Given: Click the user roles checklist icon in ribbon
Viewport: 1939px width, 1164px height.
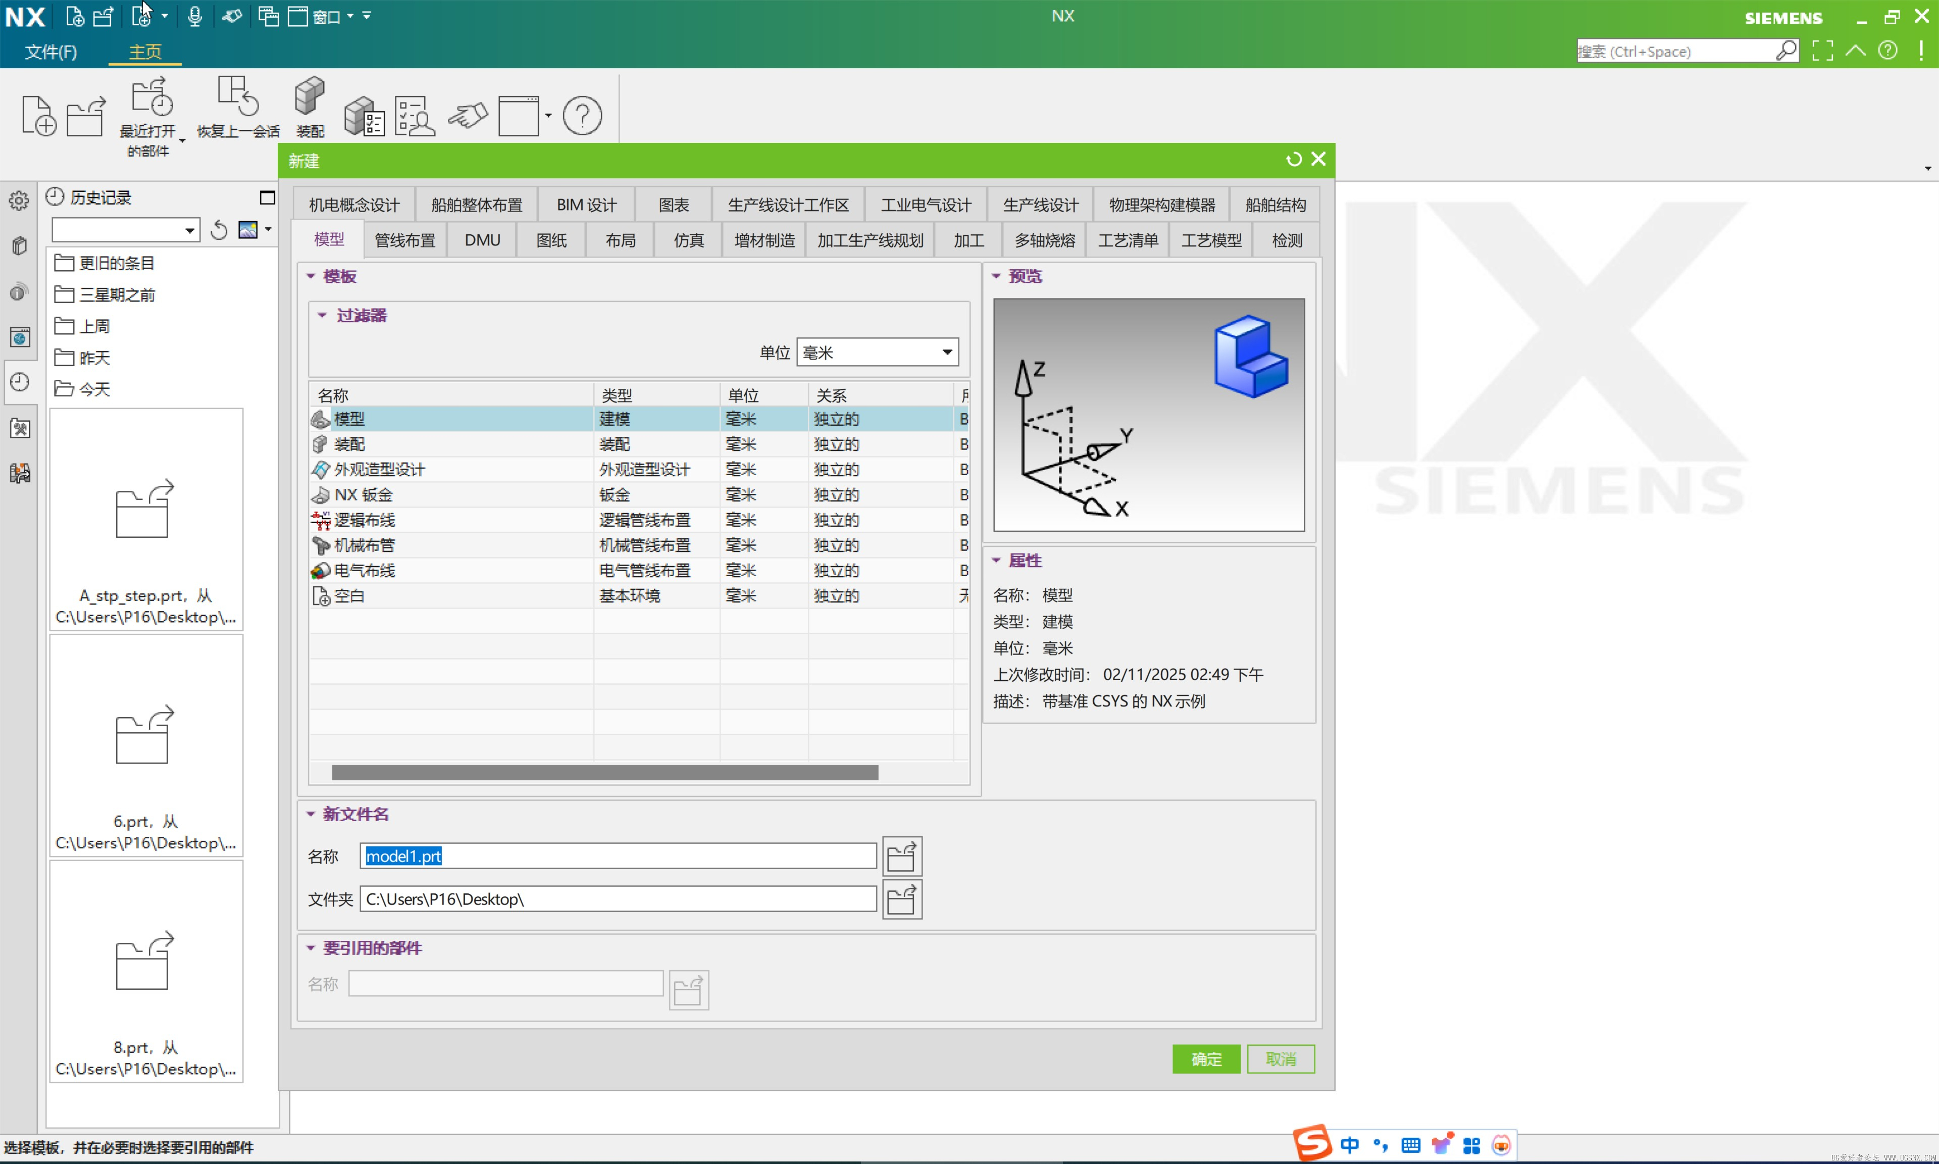Looking at the screenshot, I should coord(414,115).
